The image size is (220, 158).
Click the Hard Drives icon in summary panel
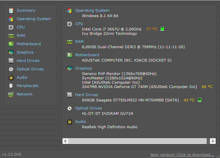[x=70, y=95]
